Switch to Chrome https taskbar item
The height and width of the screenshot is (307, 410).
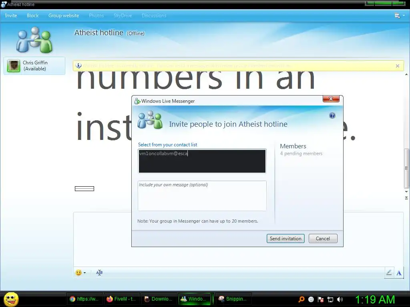pos(84,299)
